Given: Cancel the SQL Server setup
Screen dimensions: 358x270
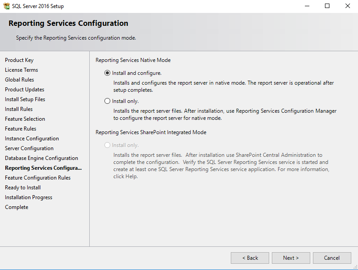Looking at the screenshot, I should (332, 258).
